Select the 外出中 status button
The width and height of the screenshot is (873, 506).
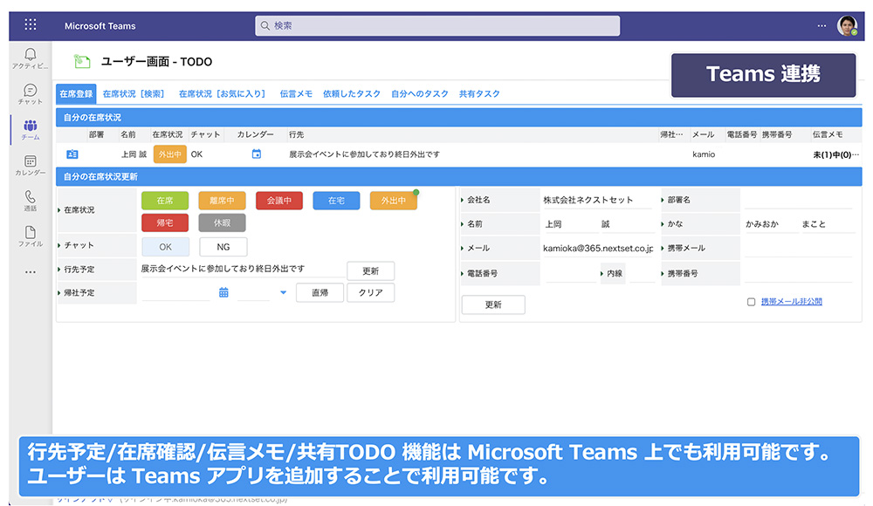[393, 201]
